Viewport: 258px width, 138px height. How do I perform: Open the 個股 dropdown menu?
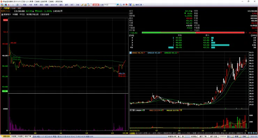pos(41,5)
